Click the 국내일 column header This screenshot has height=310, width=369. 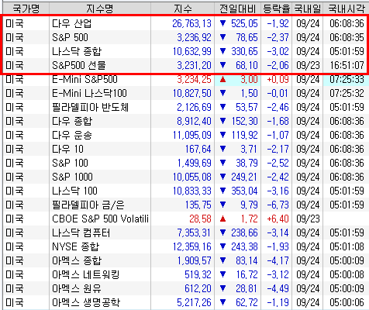click(307, 9)
